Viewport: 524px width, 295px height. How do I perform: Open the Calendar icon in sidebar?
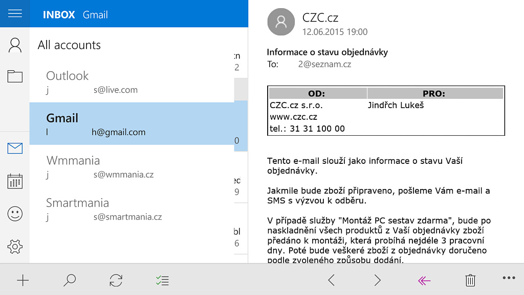15,181
